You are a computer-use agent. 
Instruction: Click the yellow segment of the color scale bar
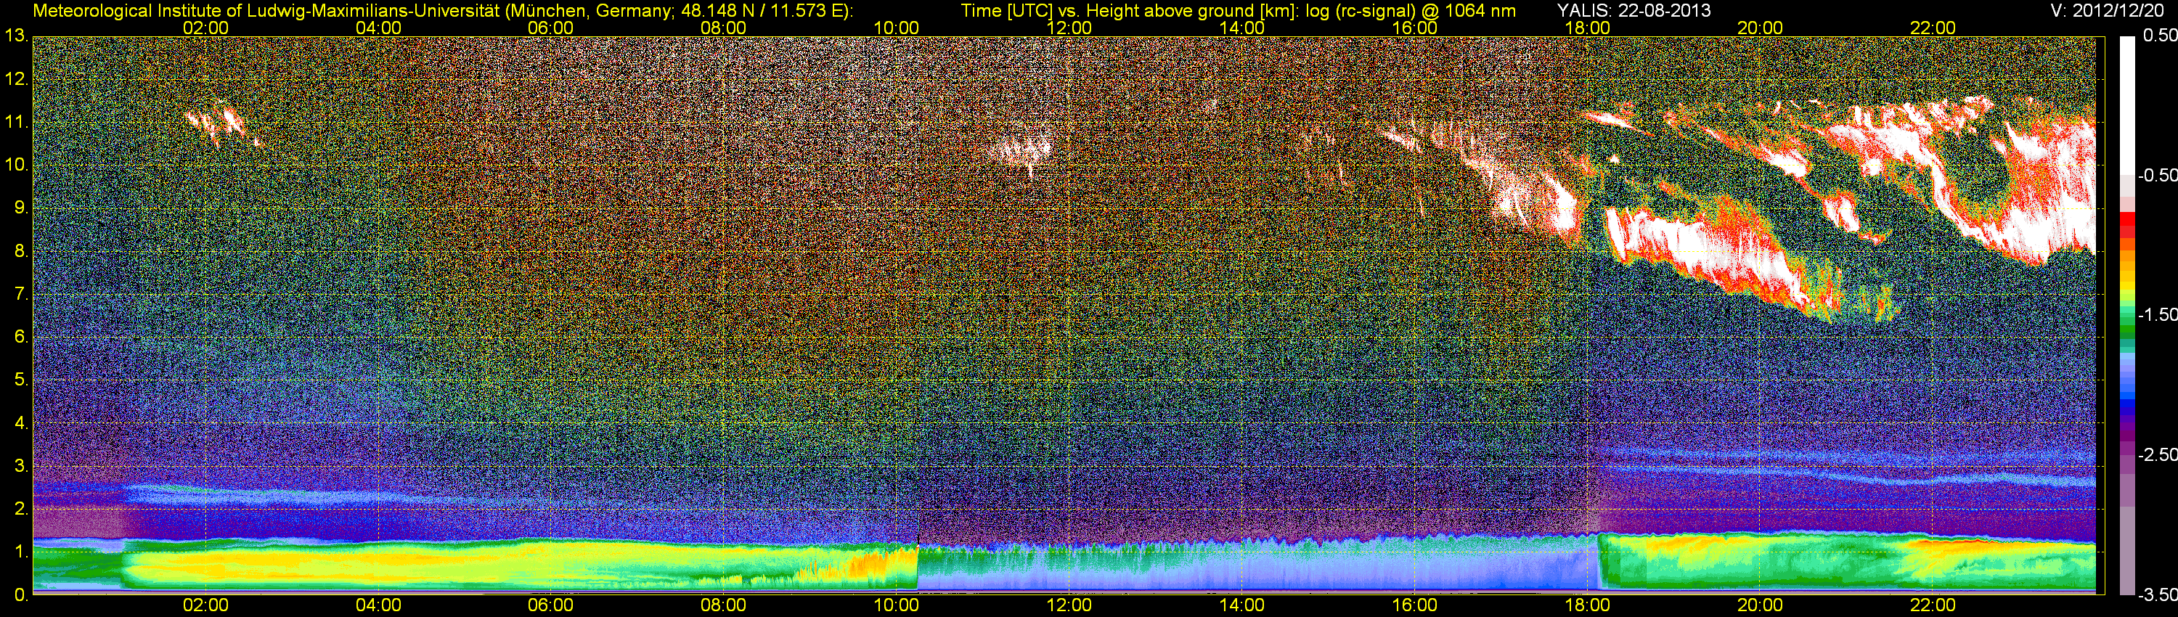tap(2126, 286)
